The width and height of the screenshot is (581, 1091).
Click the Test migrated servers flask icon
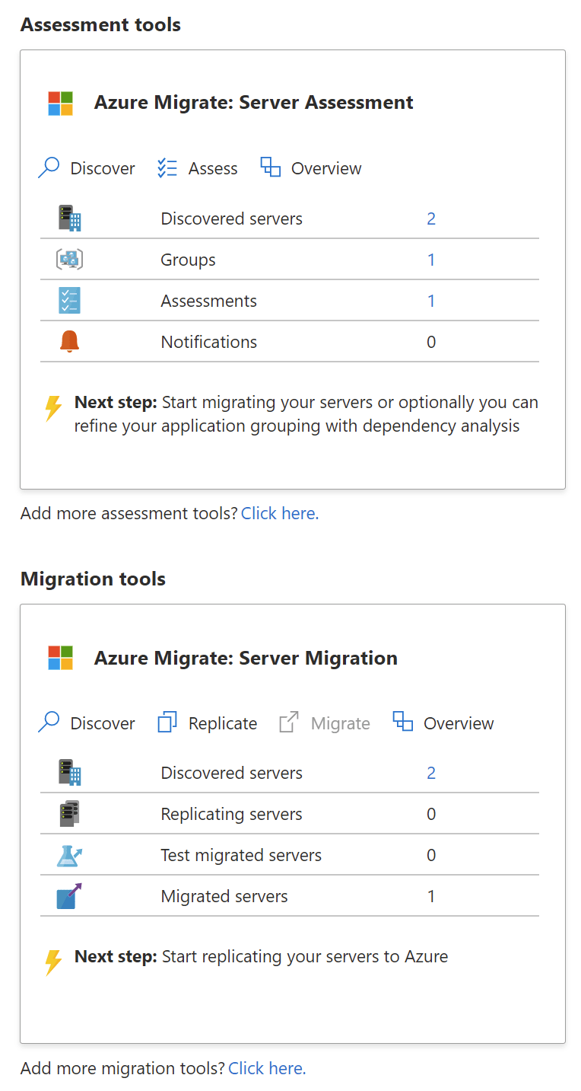click(x=69, y=855)
